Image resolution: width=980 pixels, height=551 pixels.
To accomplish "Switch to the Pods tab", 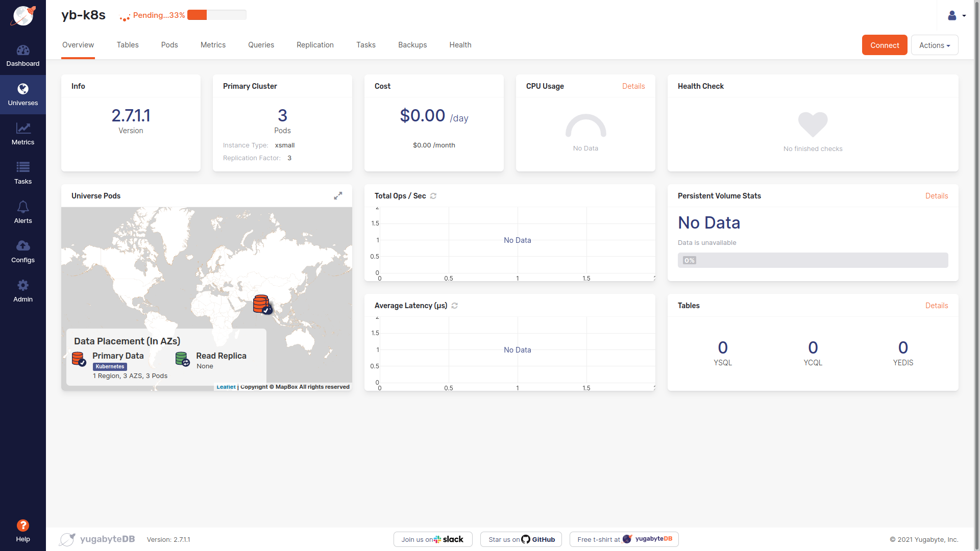I will point(169,45).
